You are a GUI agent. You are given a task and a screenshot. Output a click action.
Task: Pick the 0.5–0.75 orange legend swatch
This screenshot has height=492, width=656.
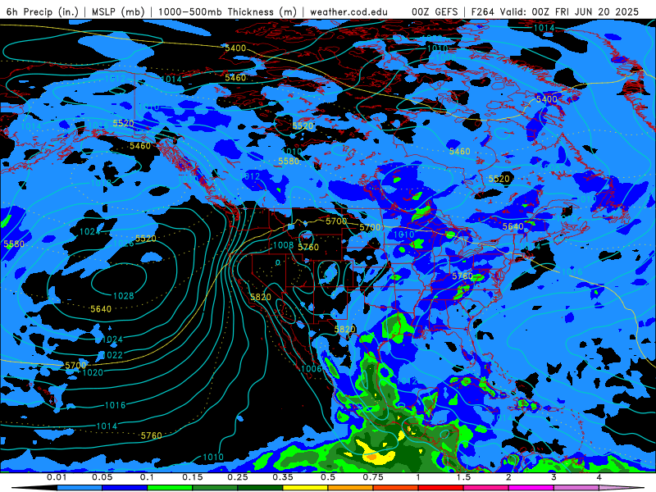point(351,488)
